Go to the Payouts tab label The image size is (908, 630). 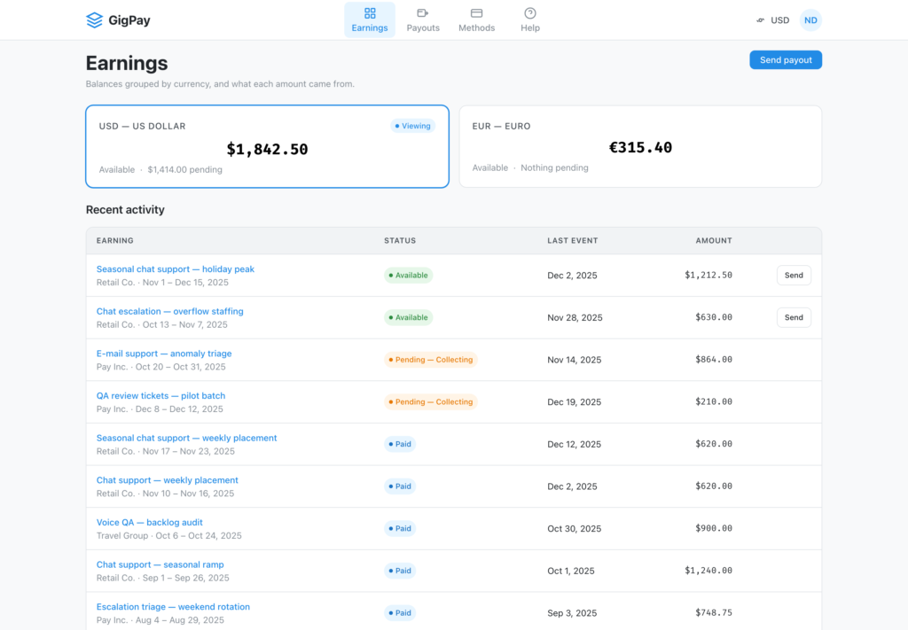423,27
